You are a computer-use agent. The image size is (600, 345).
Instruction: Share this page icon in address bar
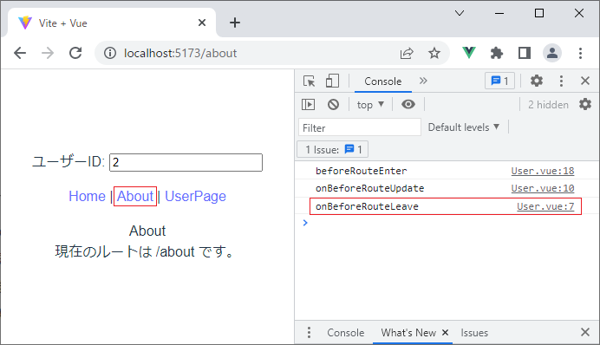(407, 53)
